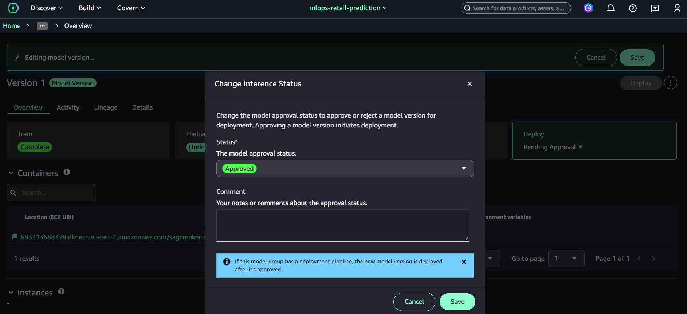Click into the Comment text area
The height and width of the screenshot is (314, 687).
tap(342, 225)
